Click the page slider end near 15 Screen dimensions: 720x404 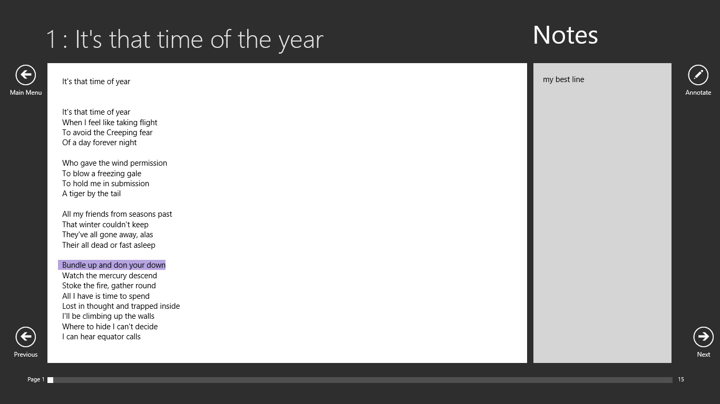tap(670, 380)
